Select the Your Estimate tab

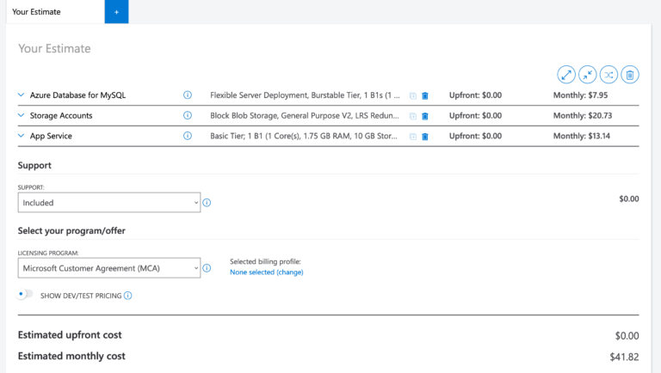pyautogui.click(x=55, y=12)
